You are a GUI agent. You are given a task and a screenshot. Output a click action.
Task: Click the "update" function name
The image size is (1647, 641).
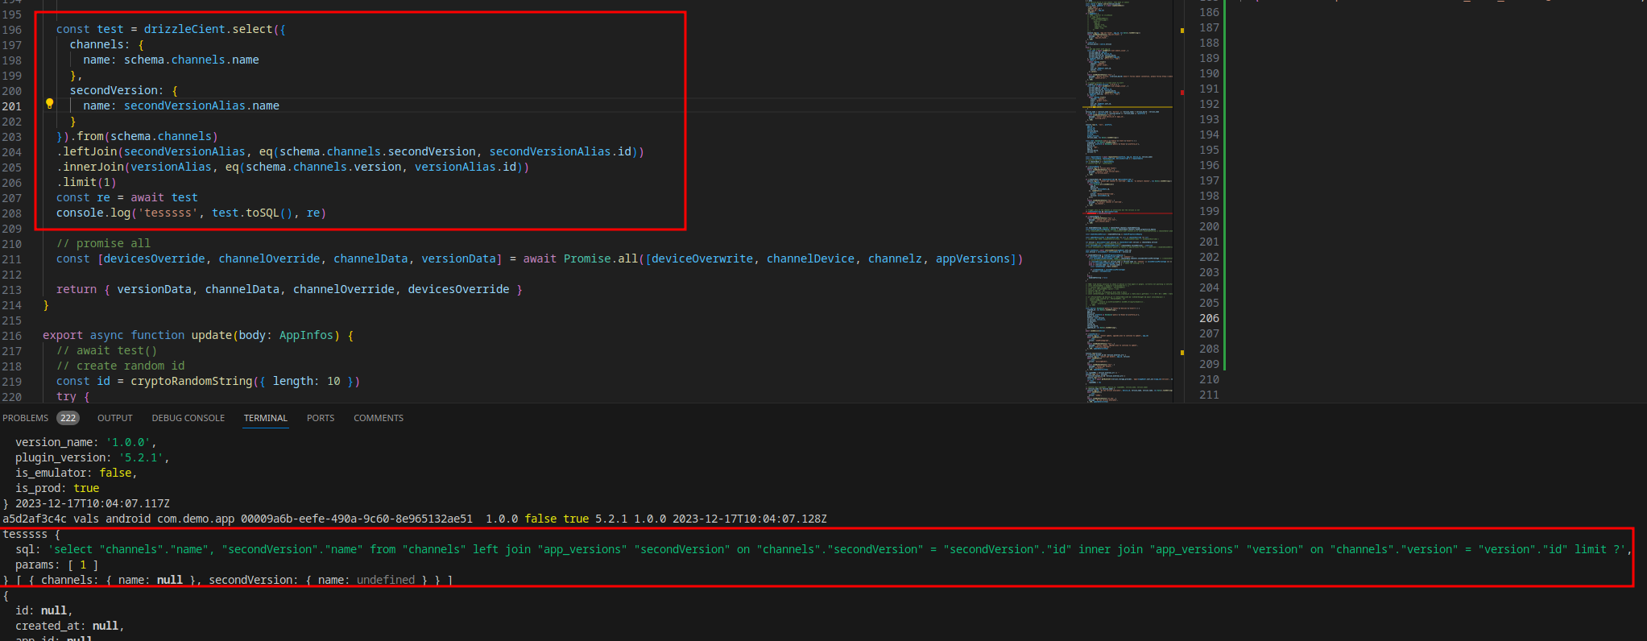click(212, 335)
